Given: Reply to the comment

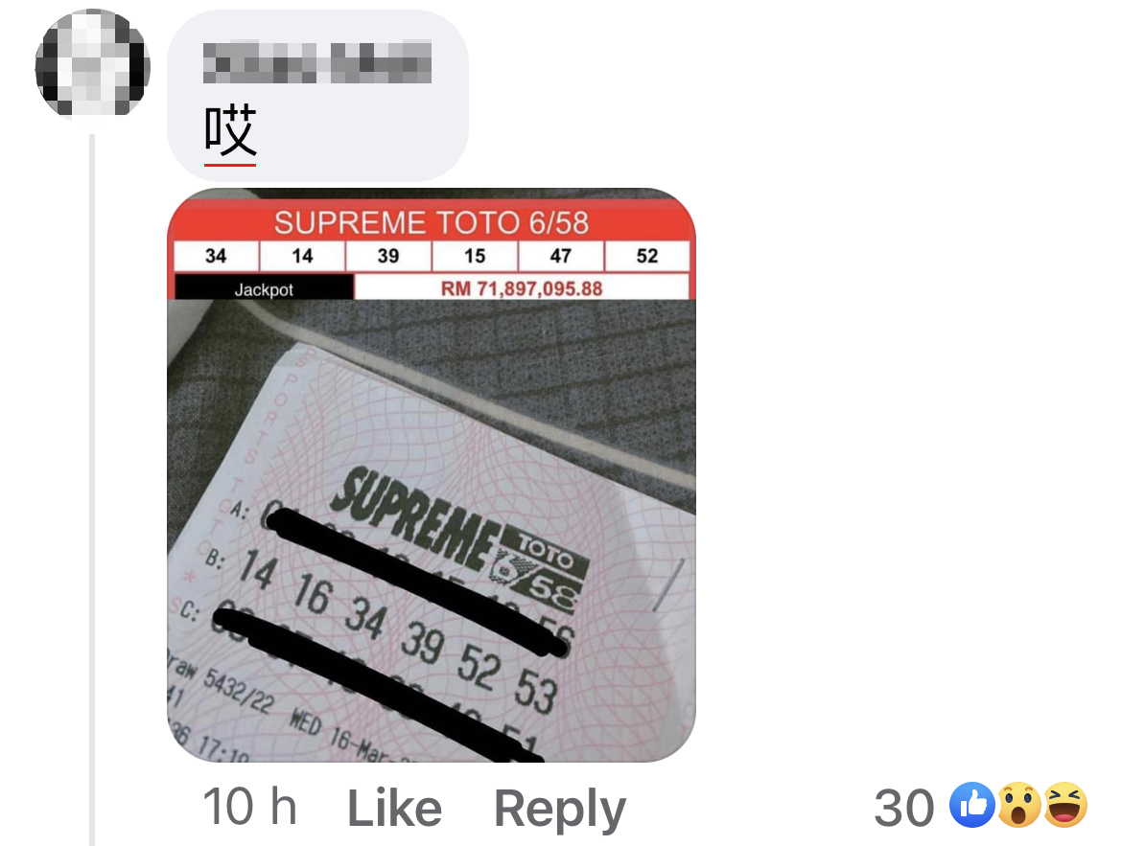Looking at the screenshot, I should point(560,809).
